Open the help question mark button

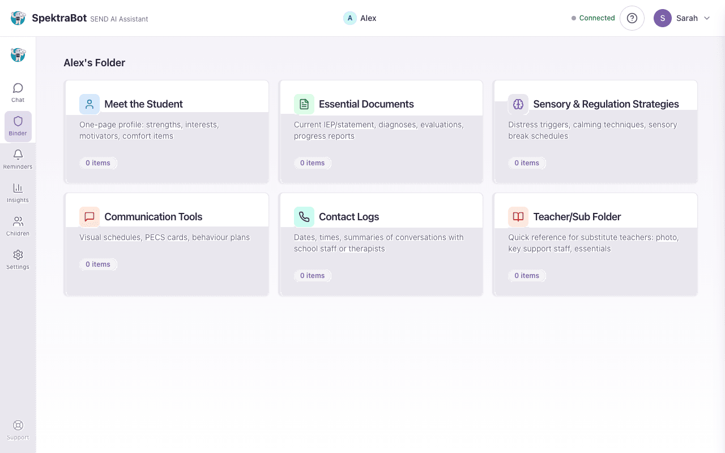pos(632,18)
